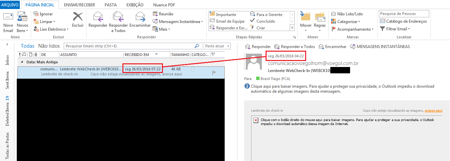Collapse Data: Mais Antiga group
Image resolution: width=450 pixels, height=161 pixels.
tap(22, 62)
